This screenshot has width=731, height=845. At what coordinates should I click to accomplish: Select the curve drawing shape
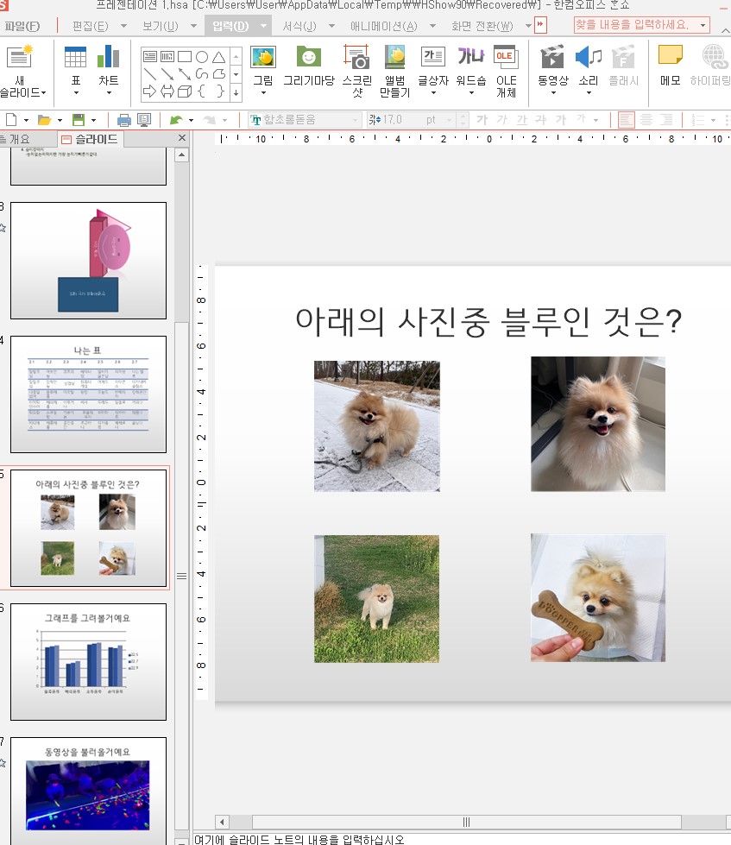[x=202, y=74]
